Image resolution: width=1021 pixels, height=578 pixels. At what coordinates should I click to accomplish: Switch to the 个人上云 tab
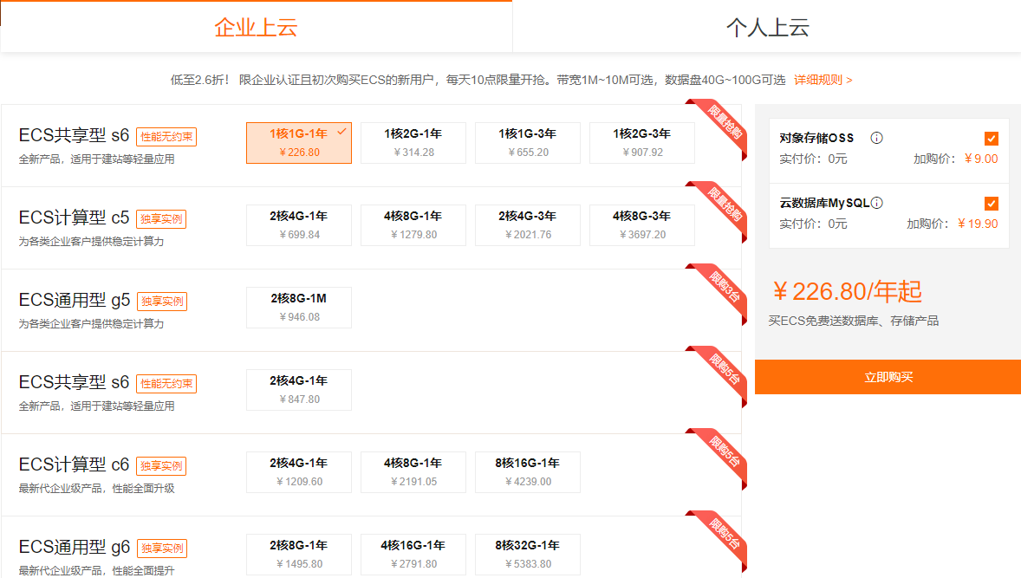(x=767, y=27)
